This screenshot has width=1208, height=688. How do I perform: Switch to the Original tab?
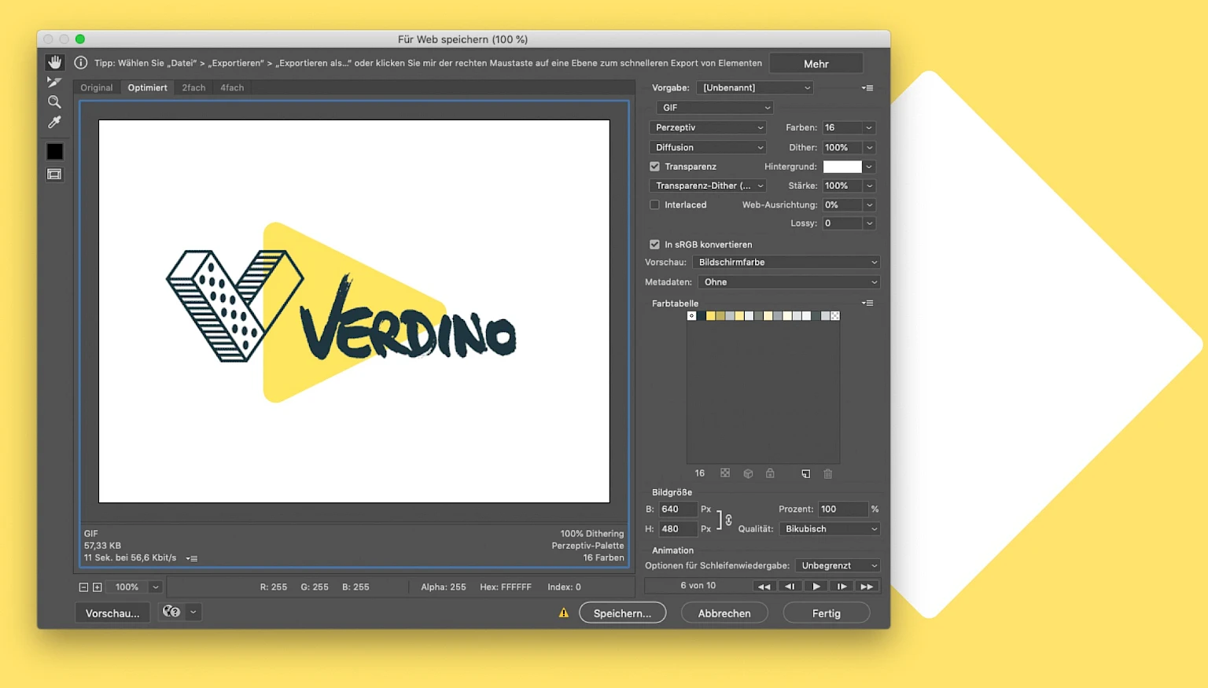click(97, 88)
